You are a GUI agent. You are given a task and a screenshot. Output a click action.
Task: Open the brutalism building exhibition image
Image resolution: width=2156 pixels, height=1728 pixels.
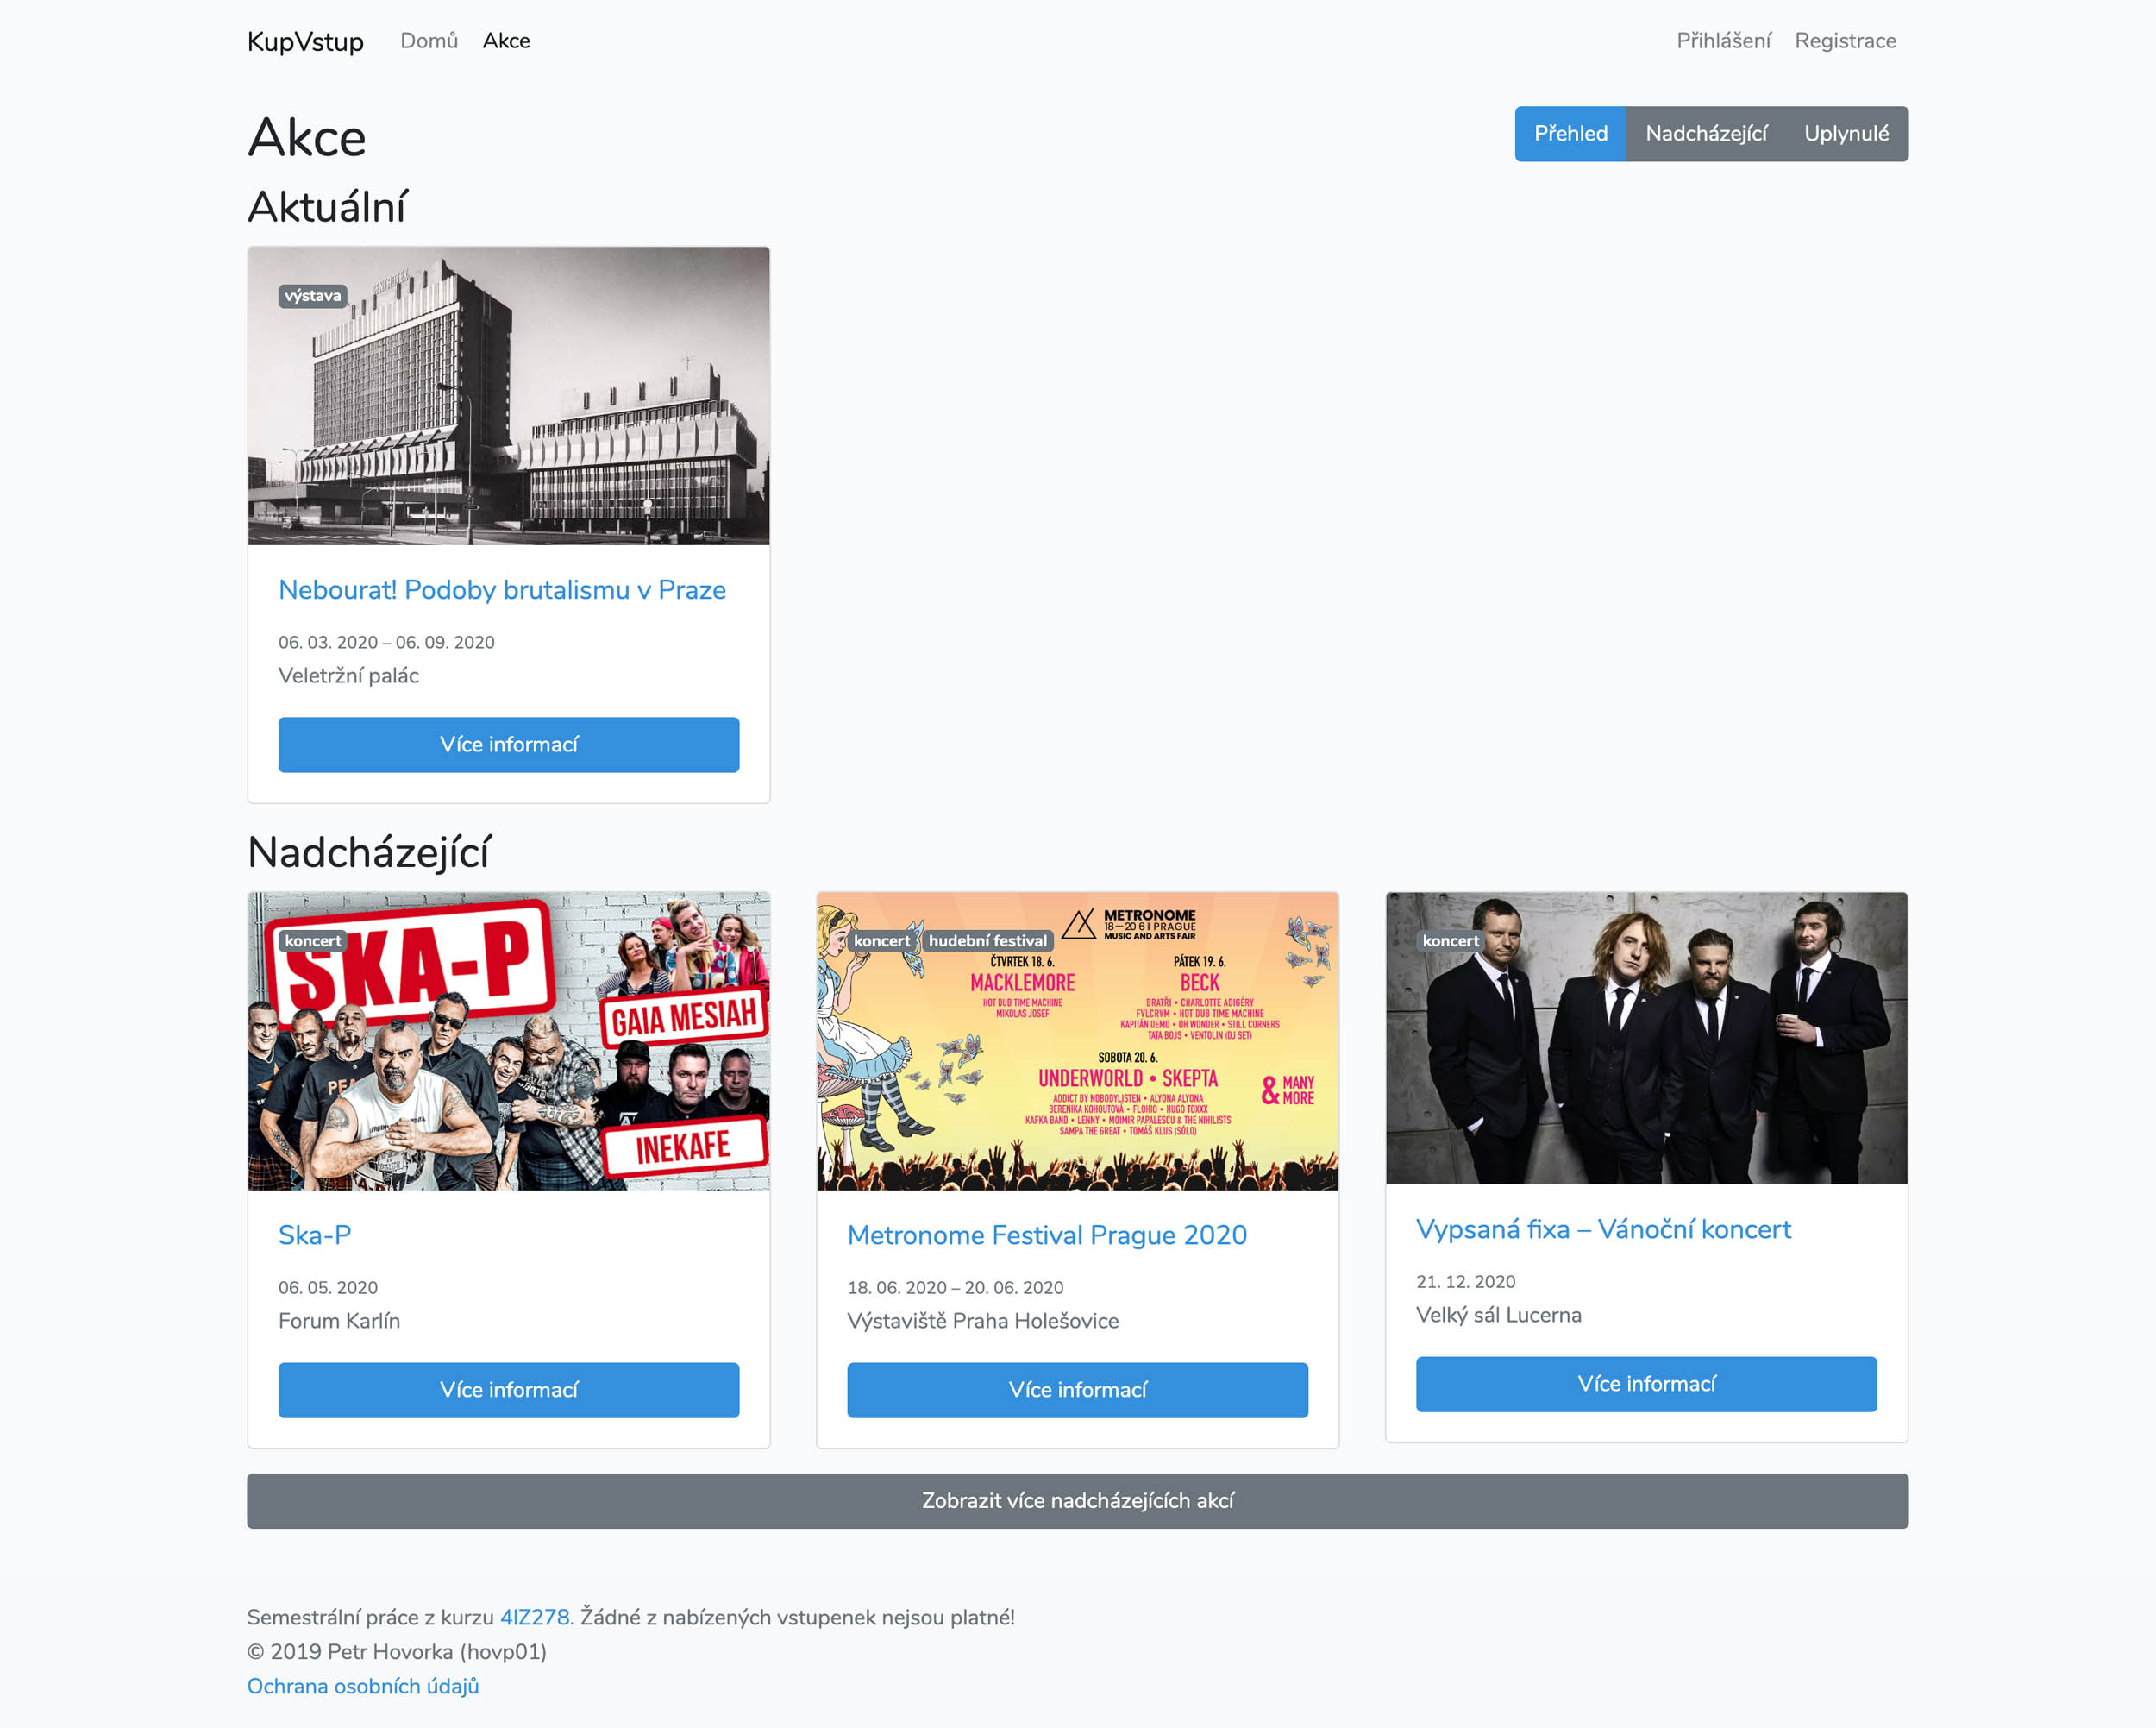508,395
